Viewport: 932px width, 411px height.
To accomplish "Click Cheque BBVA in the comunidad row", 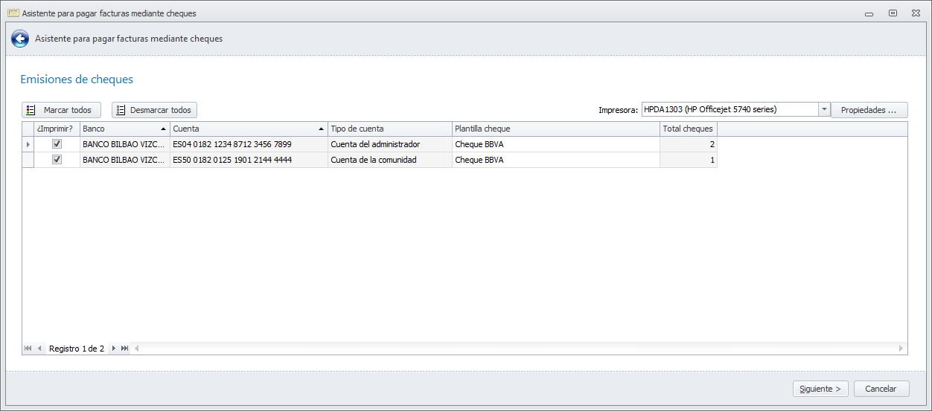I will tap(556, 159).
